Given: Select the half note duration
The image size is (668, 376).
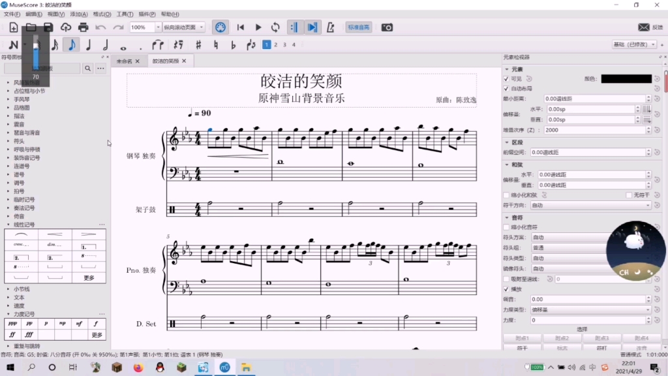Looking at the screenshot, I should click(106, 45).
